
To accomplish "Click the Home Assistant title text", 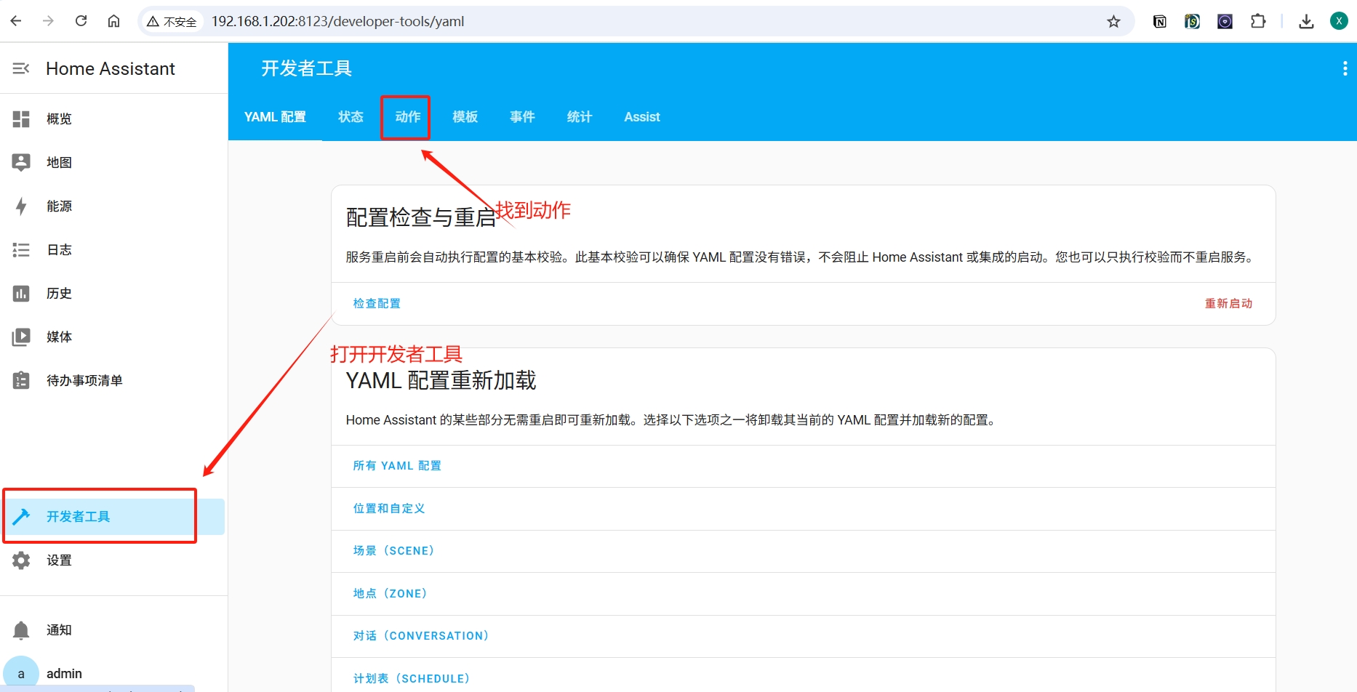I will click(x=111, y=68).
